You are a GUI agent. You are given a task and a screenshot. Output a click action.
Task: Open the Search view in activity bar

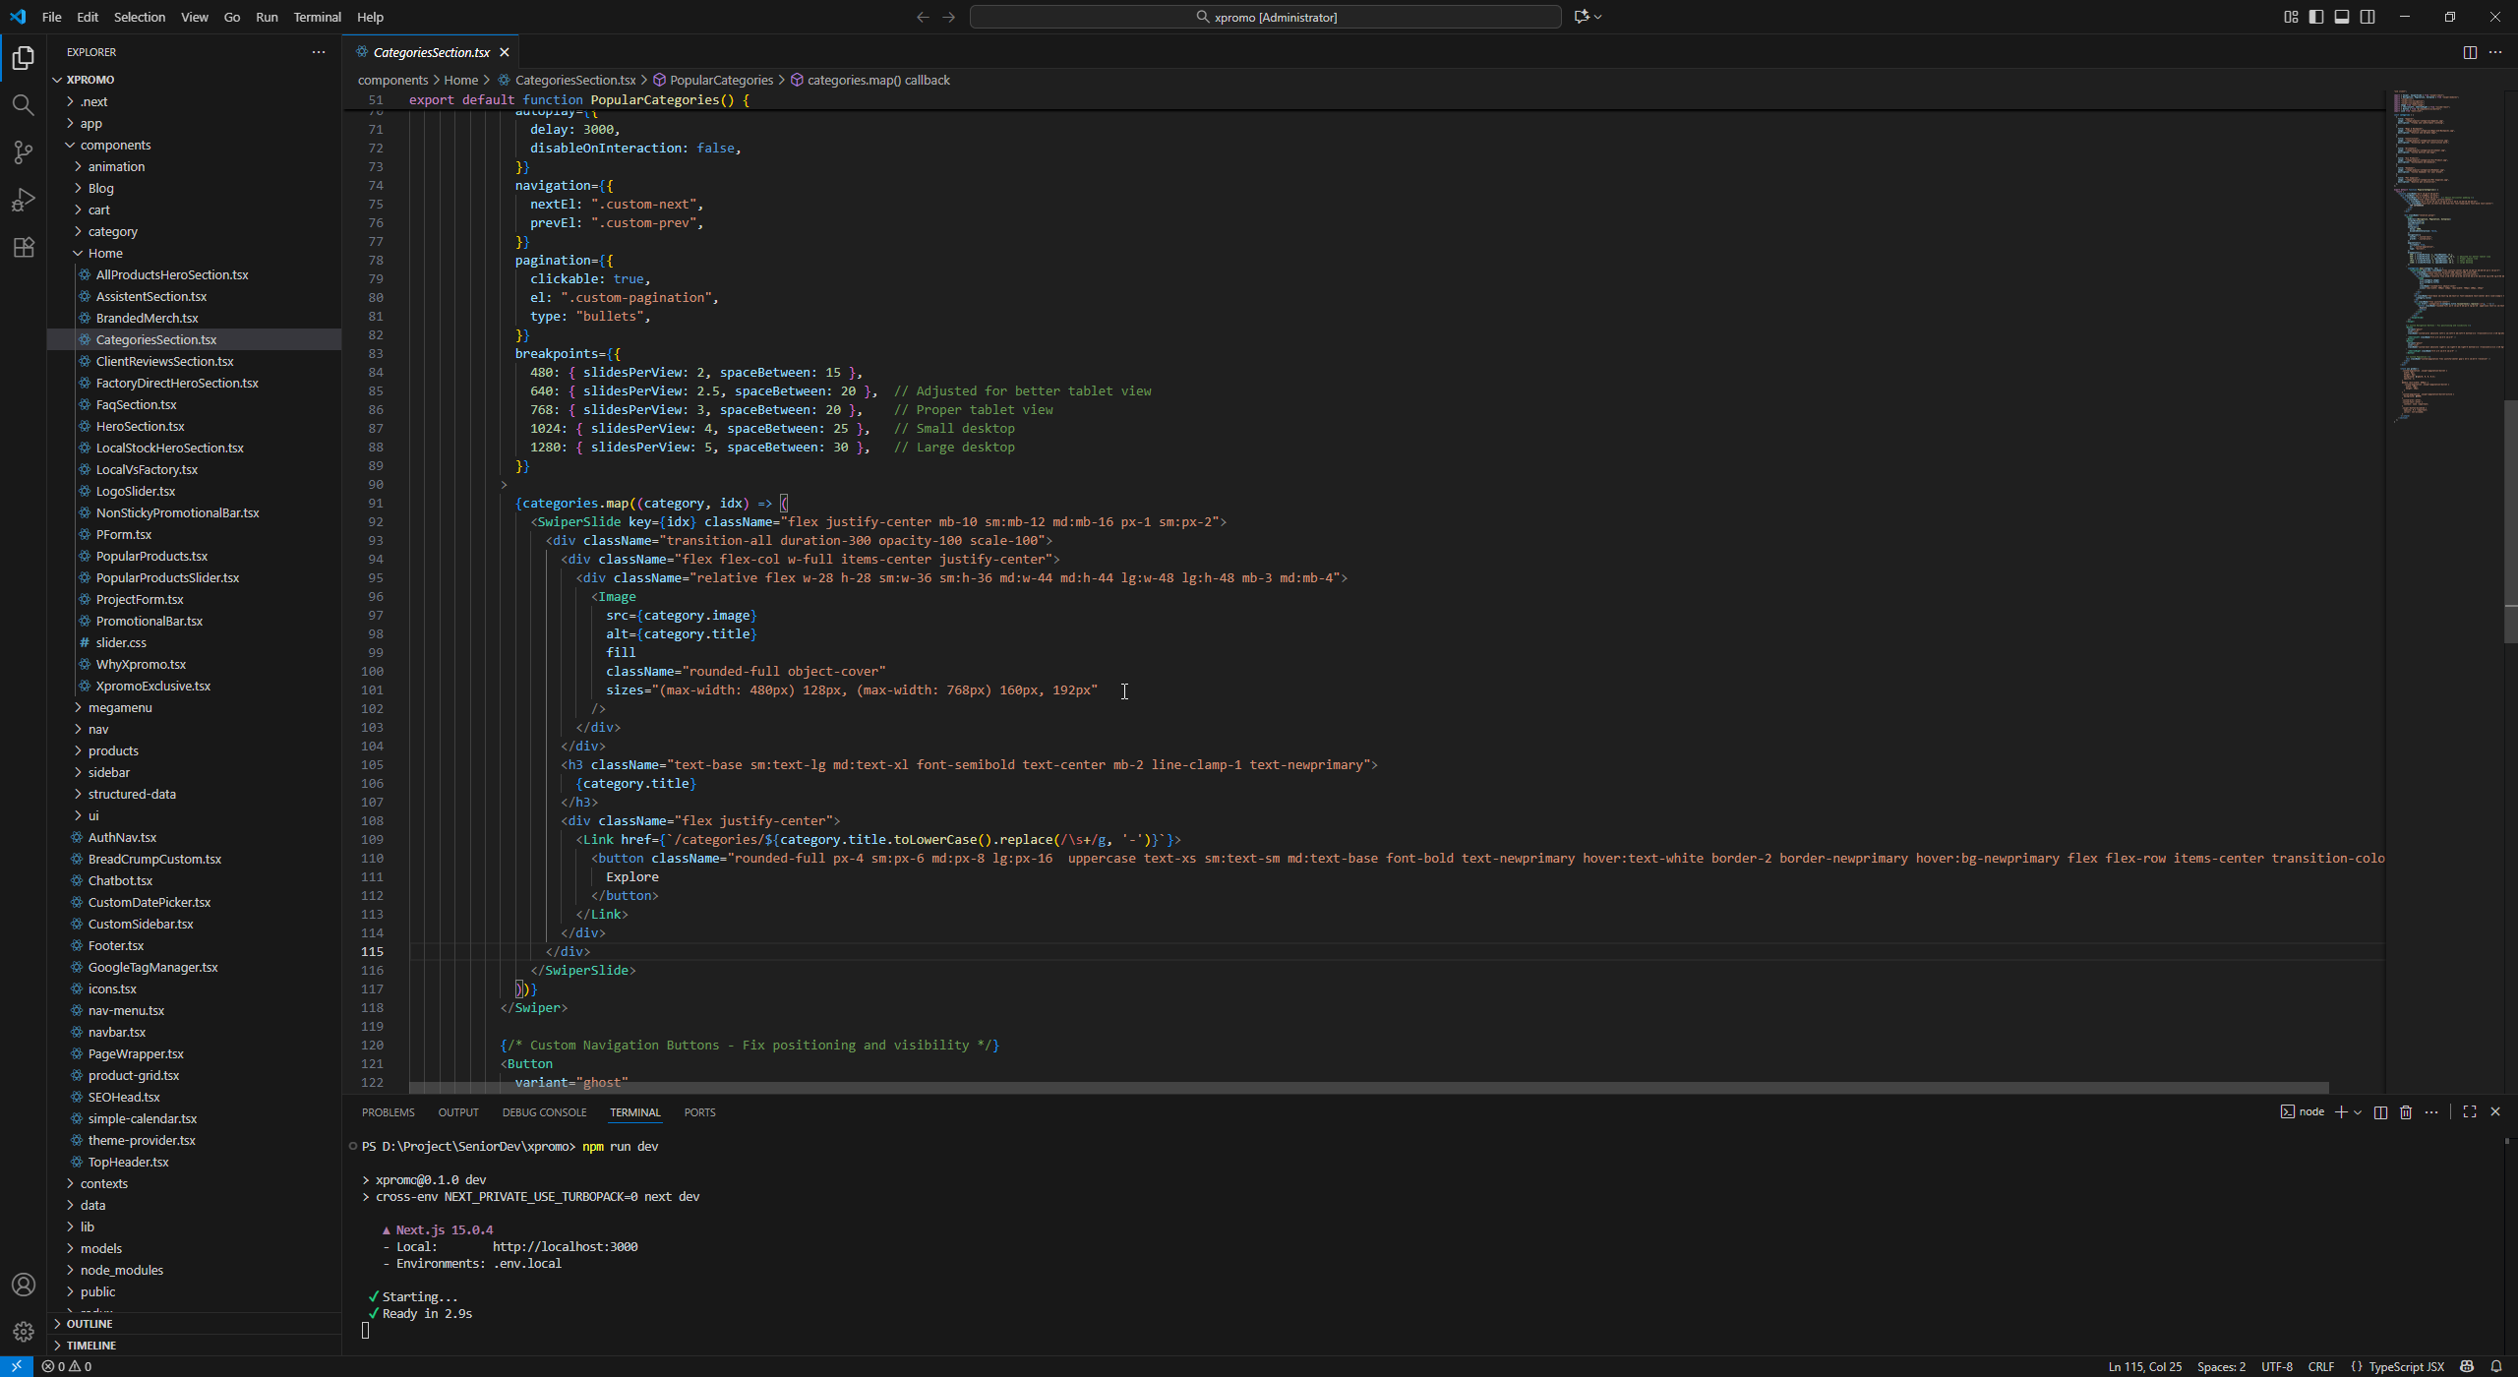(24, 104)
